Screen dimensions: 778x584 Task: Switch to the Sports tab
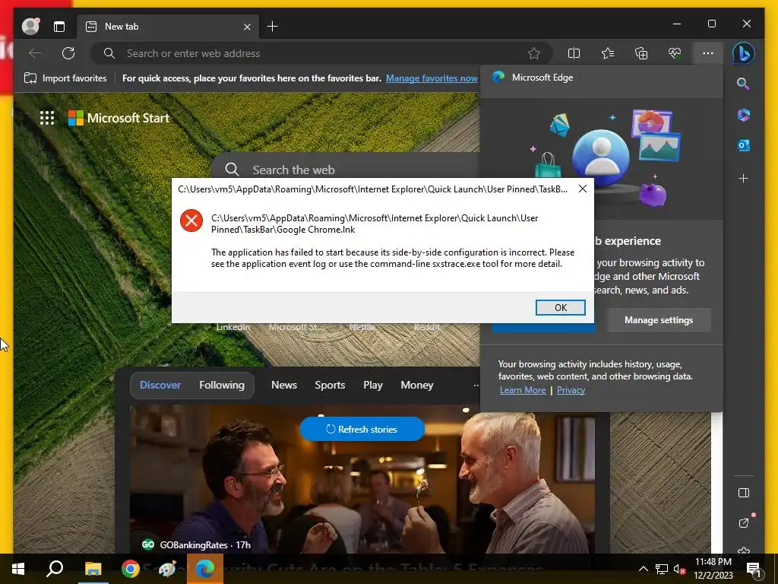coord(330,385)
